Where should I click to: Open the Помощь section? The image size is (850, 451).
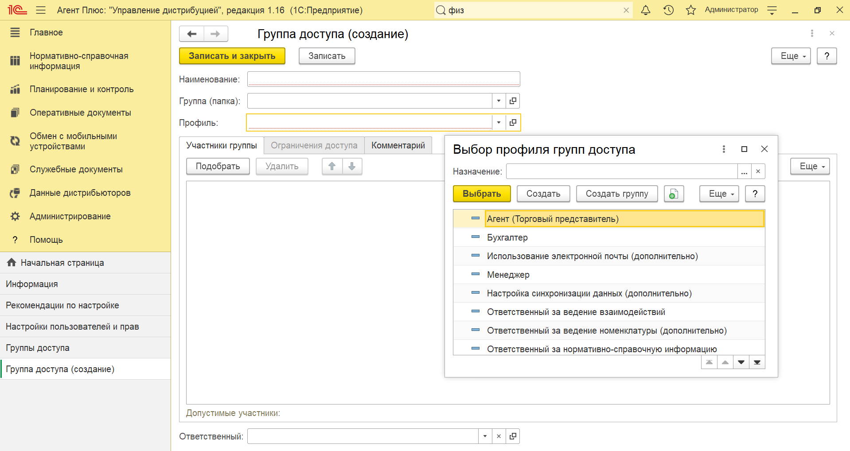85,240
